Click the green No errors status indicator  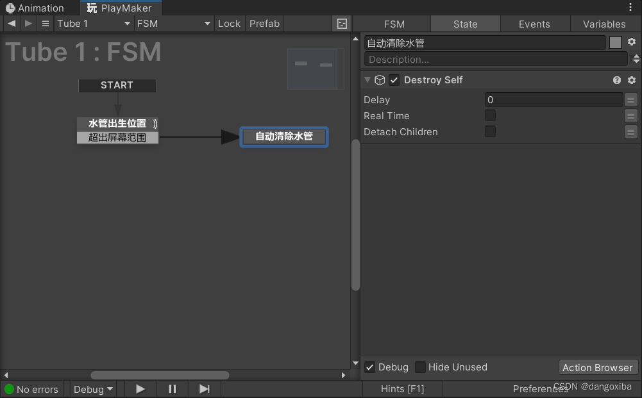(10, 389)
